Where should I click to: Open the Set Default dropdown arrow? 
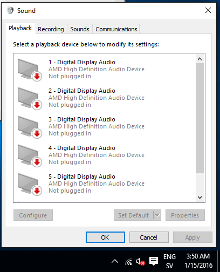pyautogui.click(x=157, y=215)
